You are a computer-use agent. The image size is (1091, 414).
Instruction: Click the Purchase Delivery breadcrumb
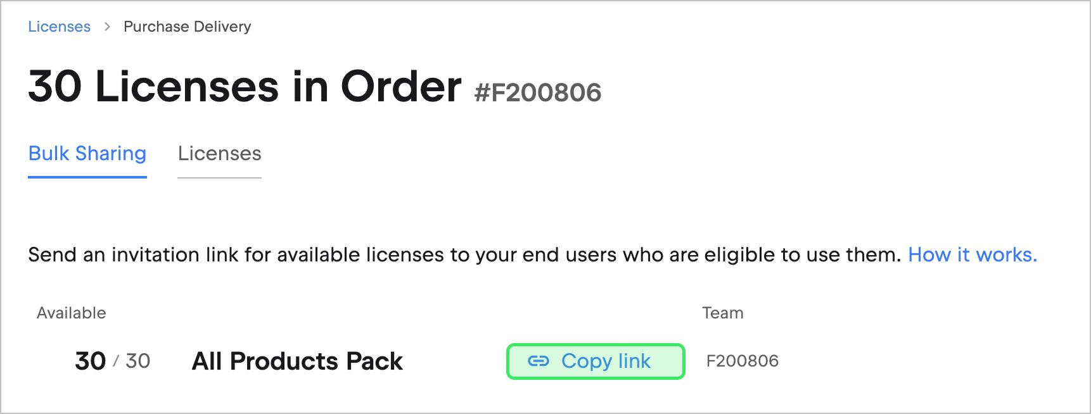pyautogui.click(x=188, y=27)
